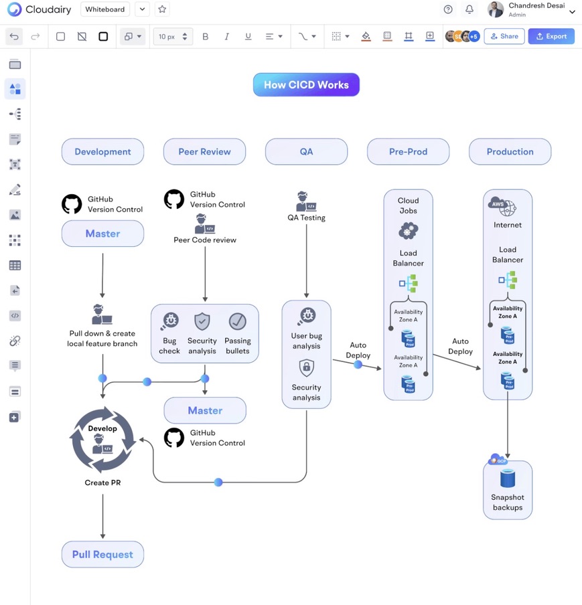Click the add frame plus icon in toolbar

click(429, 37)
